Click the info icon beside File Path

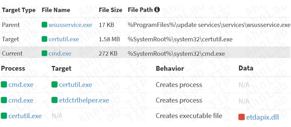[x=157, y=10]
